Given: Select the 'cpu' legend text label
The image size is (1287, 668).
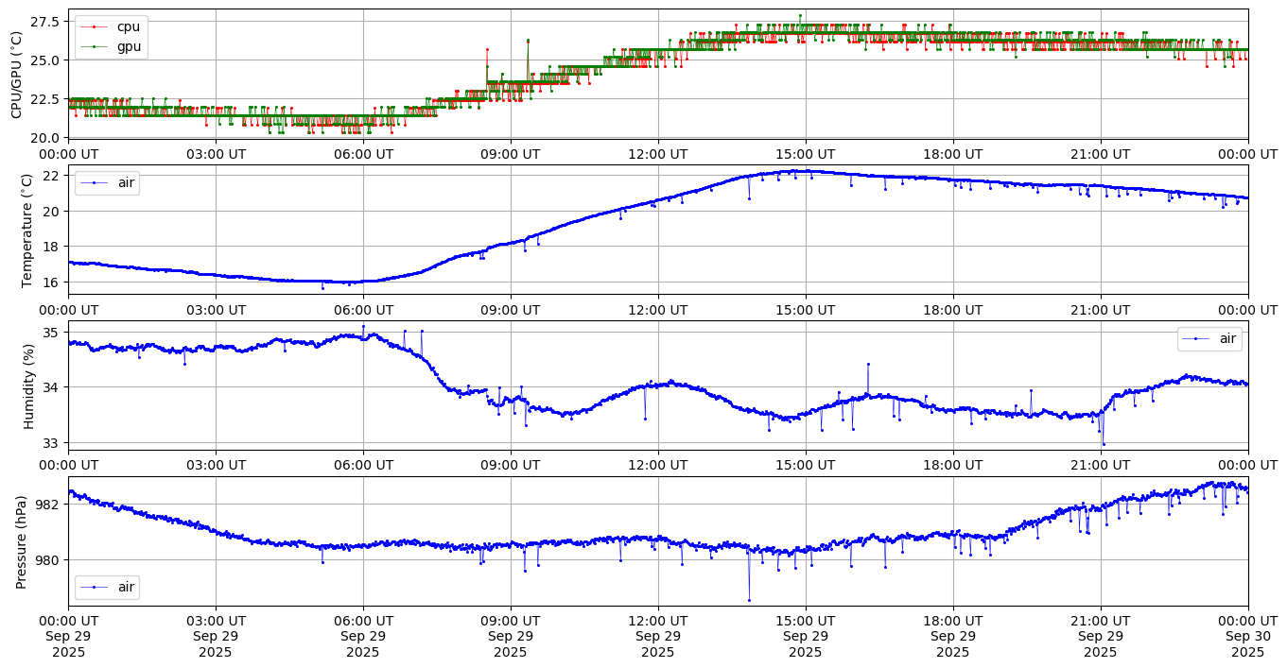Looking at the screenshot, I should click(x=128, y=26).
